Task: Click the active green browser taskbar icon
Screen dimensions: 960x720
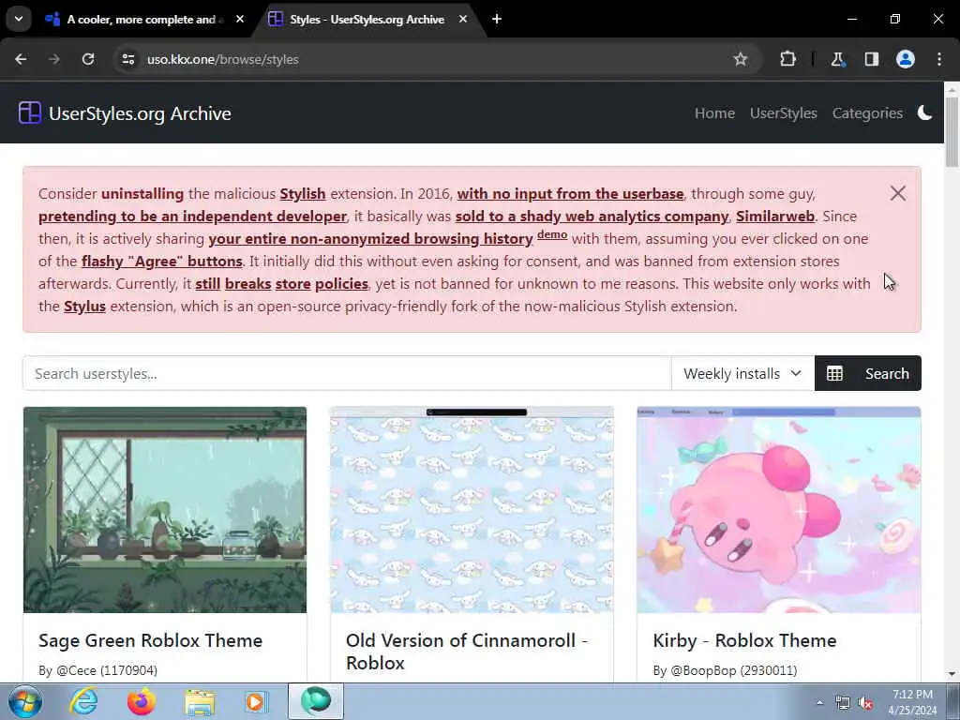Action: [316, 701]
